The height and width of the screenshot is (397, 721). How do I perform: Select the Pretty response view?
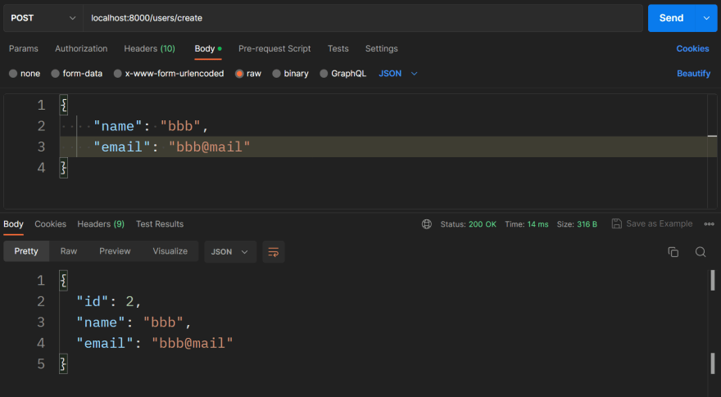[x=26, y=251]
